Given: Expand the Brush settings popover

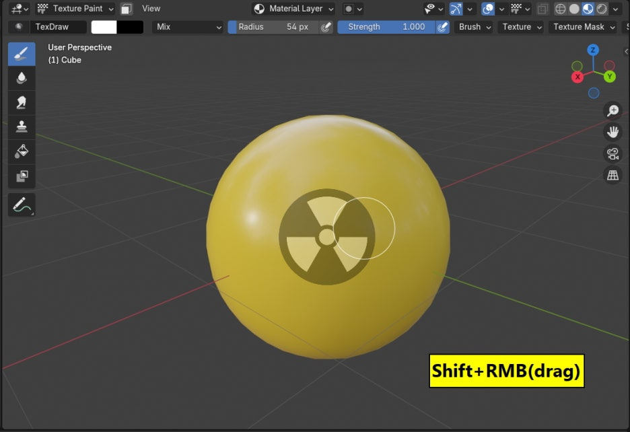Looking at the screenshot, I should (x=474, y=27).
